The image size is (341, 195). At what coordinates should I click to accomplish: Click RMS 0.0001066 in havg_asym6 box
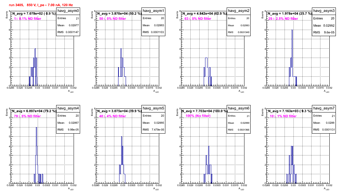(239, 130)
